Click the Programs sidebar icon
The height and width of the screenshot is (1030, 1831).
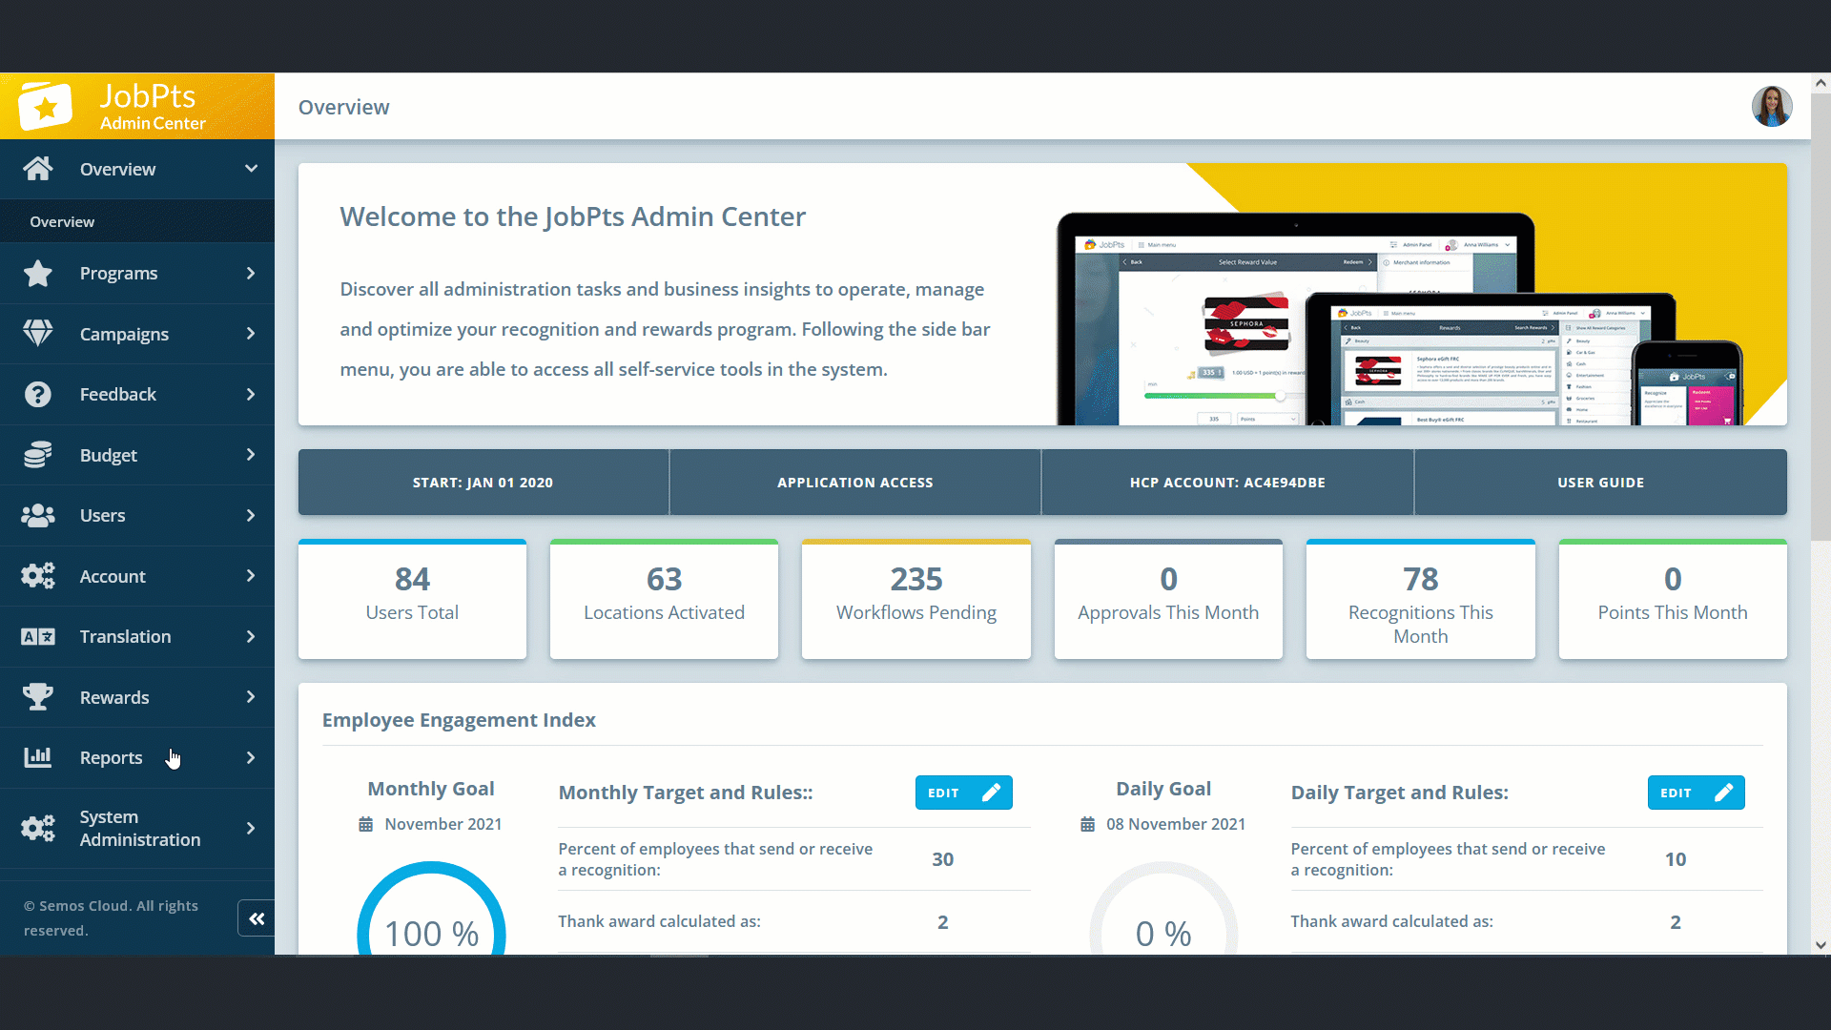pyautogui.click(x=39, y=273)
